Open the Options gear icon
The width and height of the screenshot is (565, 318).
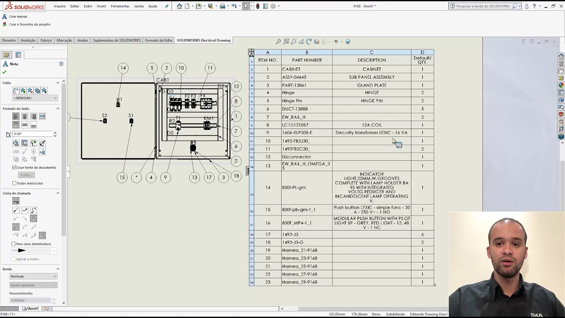[273, 6]
